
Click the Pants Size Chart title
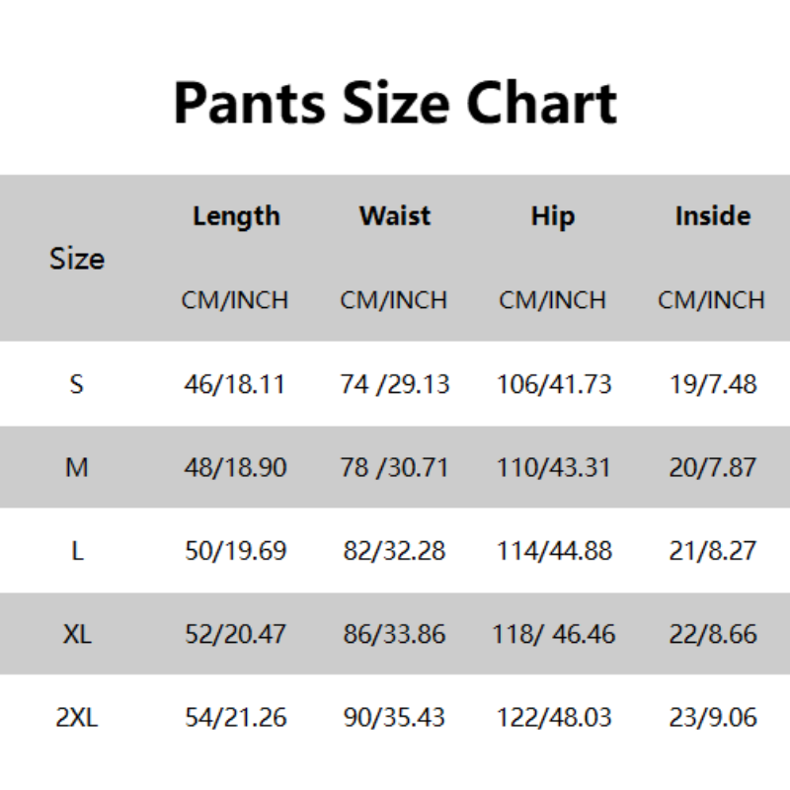pyautogui.click(x=395, y=102)
